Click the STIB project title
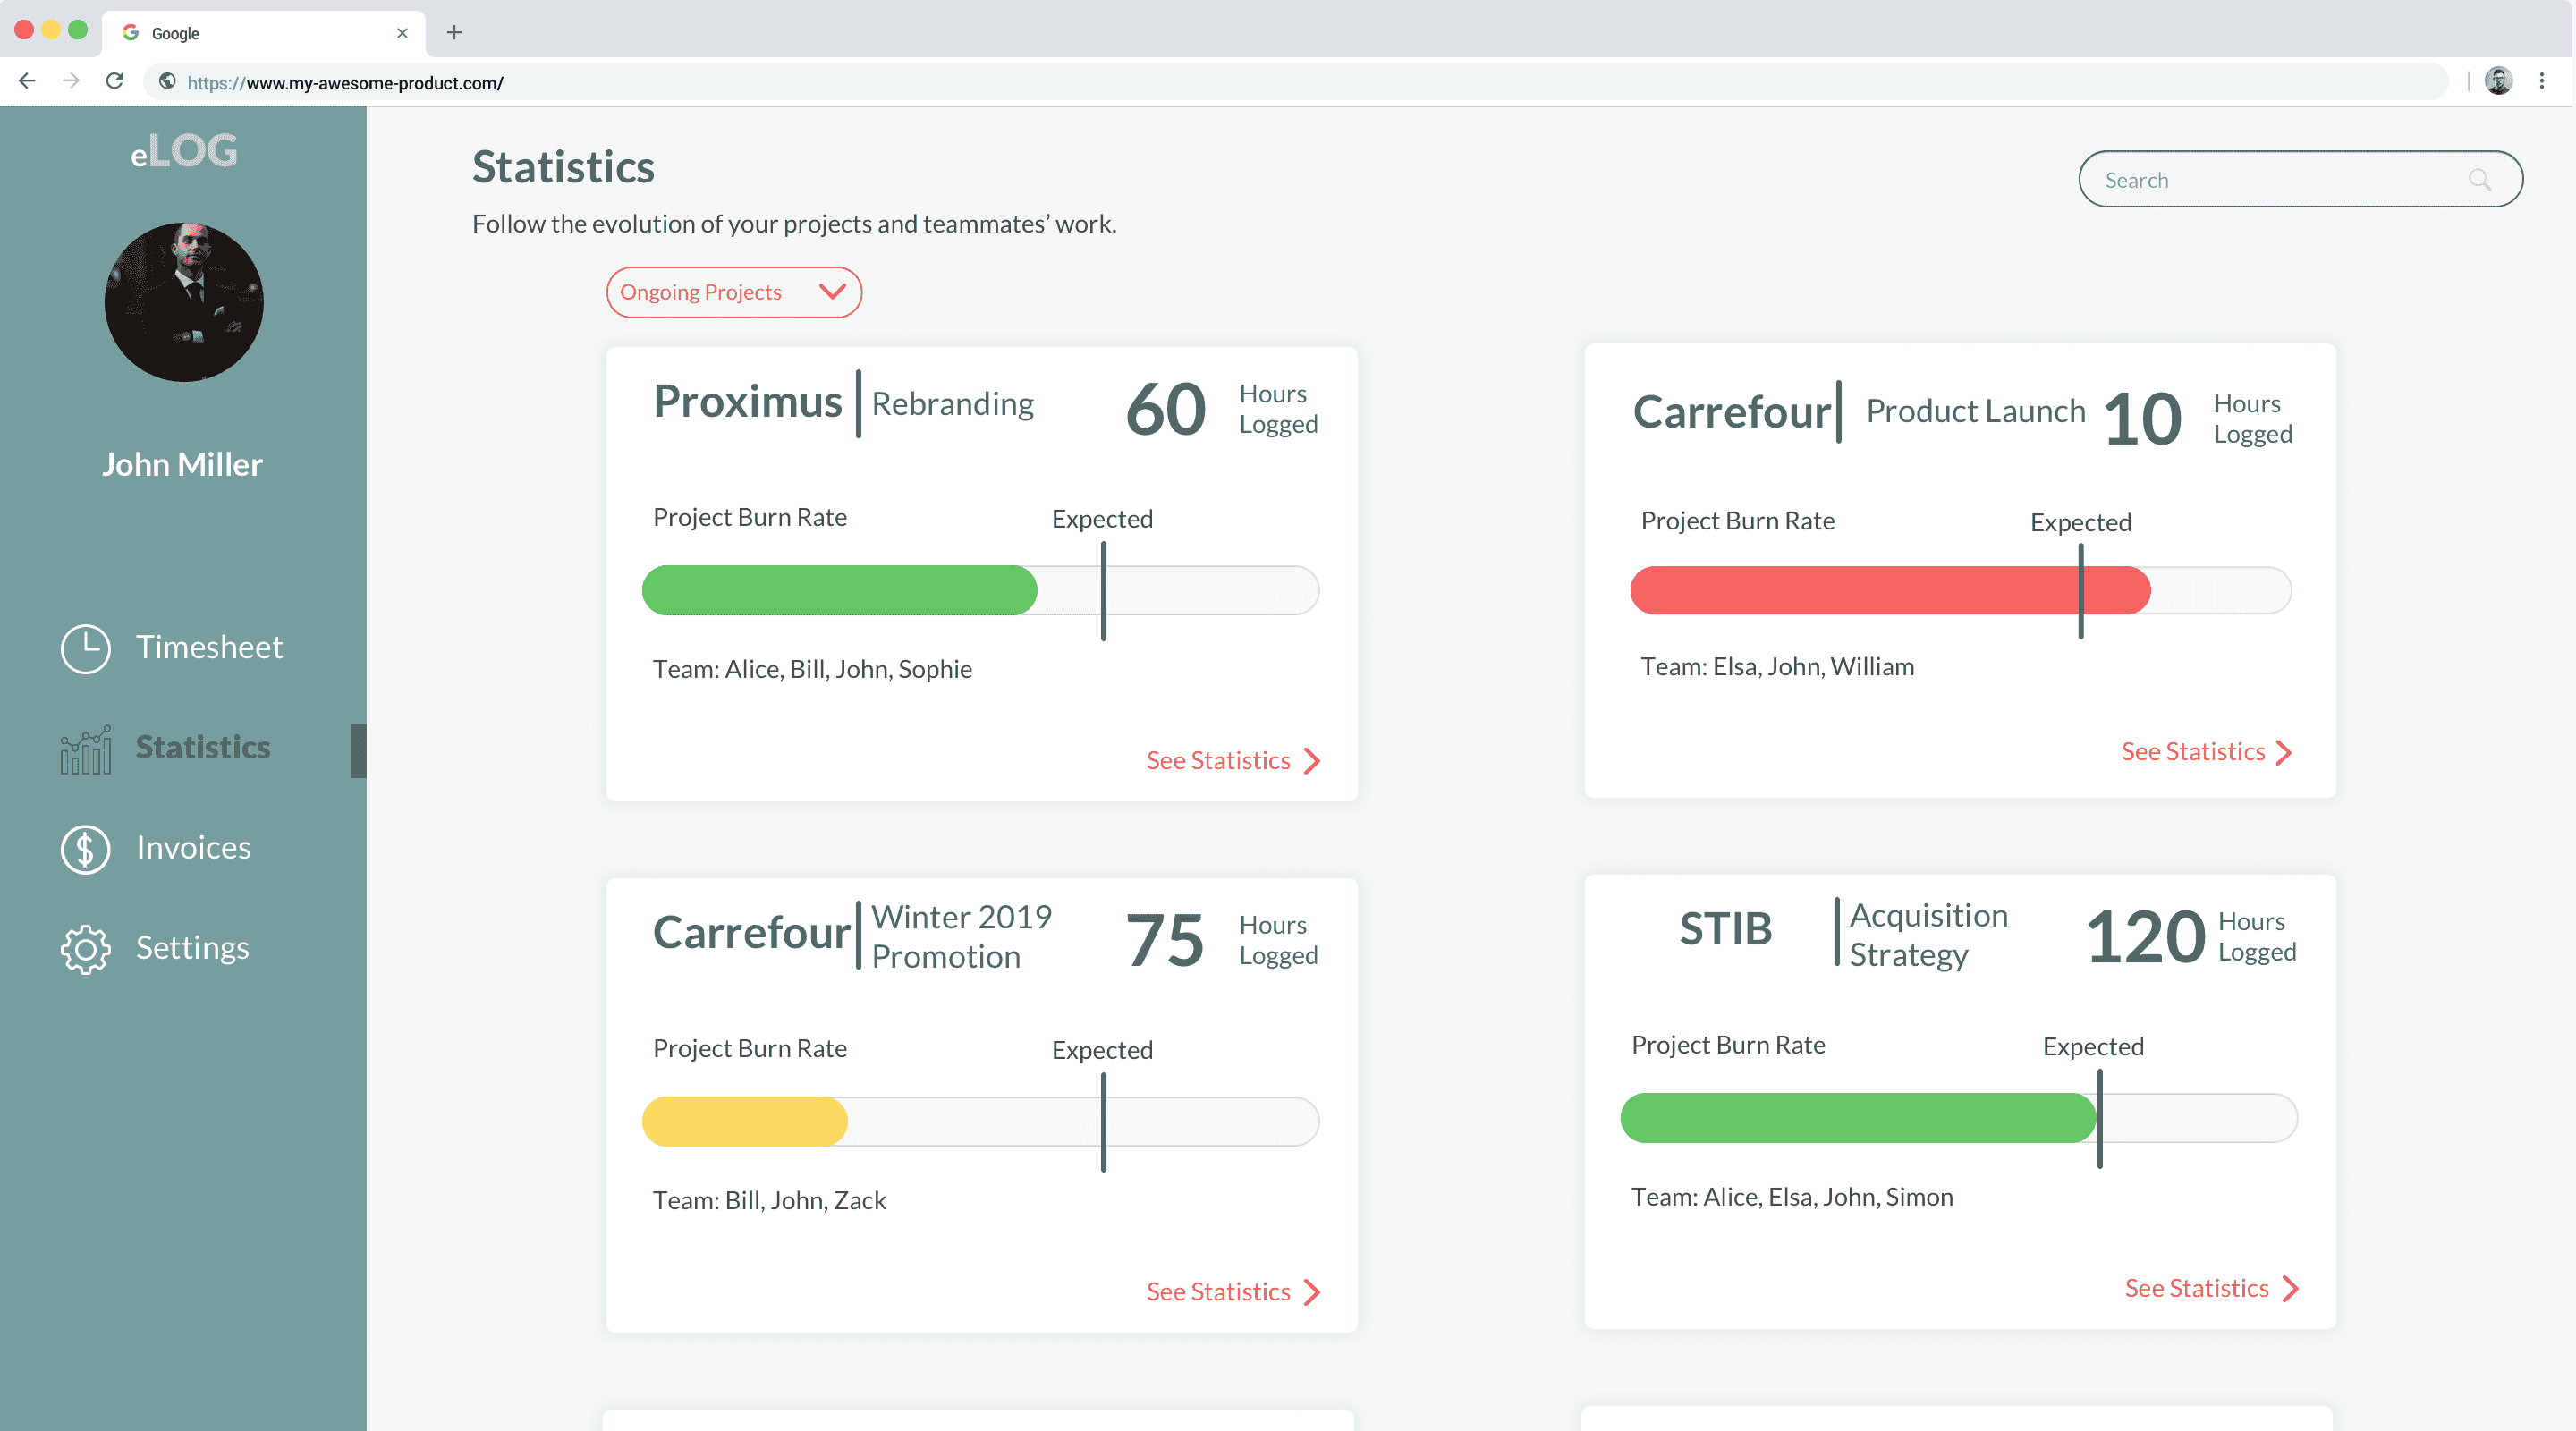This screenshot has height=1431, width=2576. pyautogui.click(x=1725, y=929)
